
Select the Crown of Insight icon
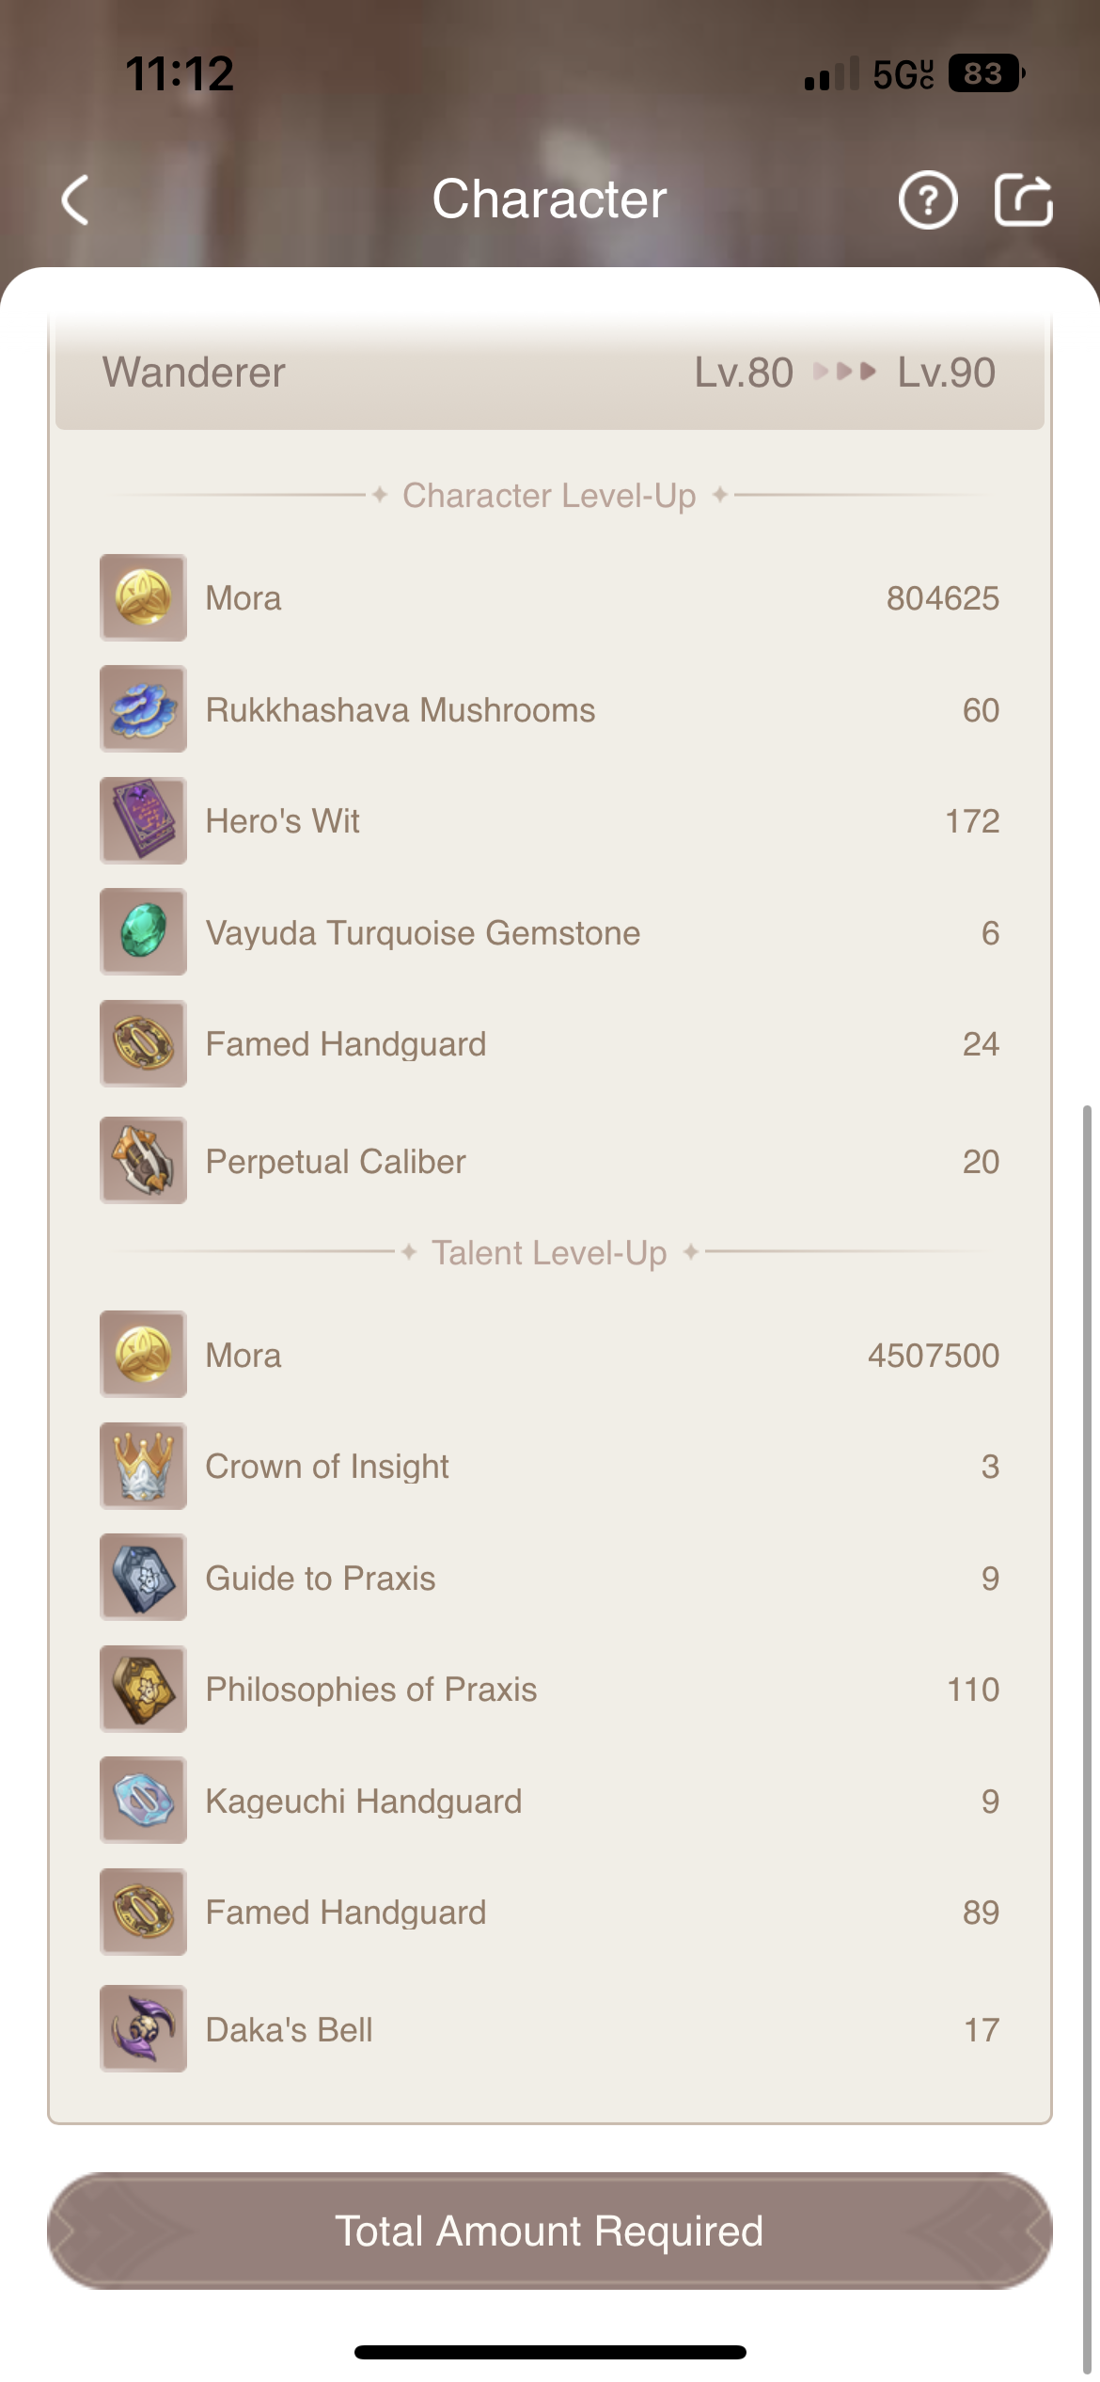pyautogui.click(x=143, y=1466)
